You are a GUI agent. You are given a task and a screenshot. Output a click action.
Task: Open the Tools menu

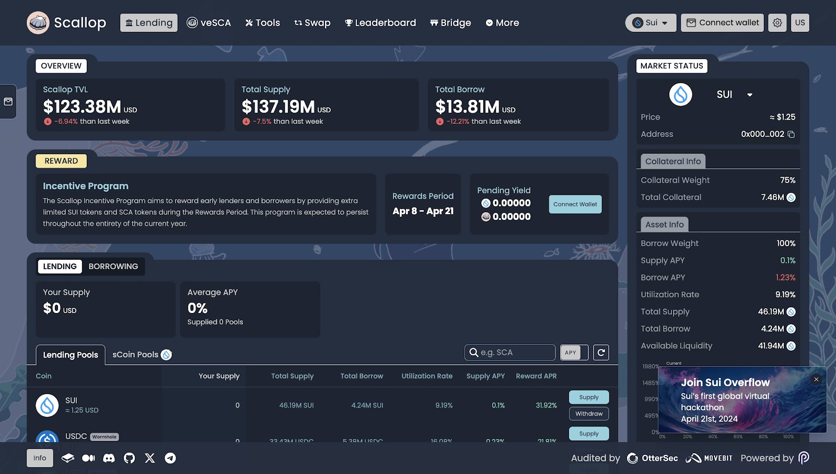pos(263,22)
